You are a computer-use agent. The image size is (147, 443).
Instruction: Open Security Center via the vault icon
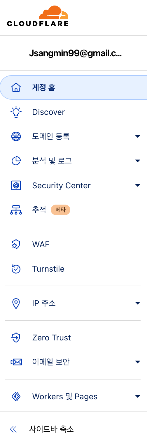16,186
